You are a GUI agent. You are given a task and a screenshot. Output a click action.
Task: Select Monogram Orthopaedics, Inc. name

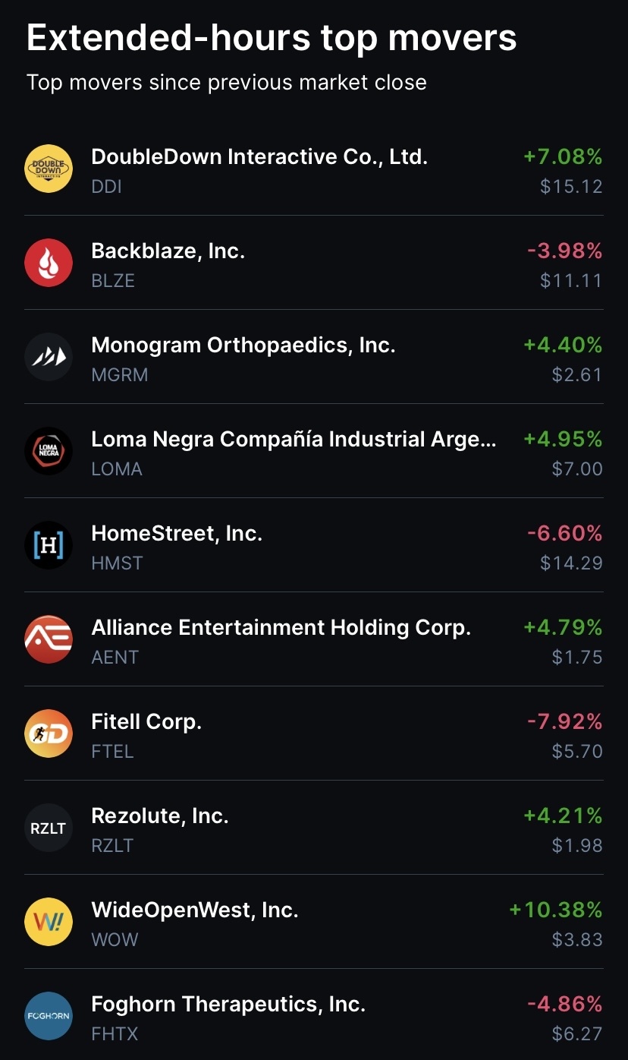point(243,345)
